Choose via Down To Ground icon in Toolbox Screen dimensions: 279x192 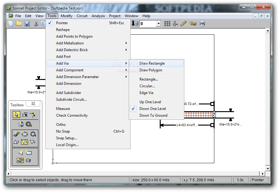pyautogui.click(x=33, y=142)
